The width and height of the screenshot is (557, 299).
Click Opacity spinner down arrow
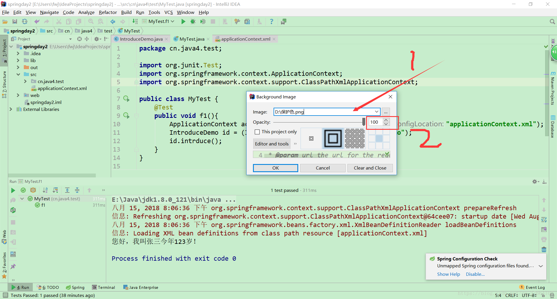[x=386, y=124]
